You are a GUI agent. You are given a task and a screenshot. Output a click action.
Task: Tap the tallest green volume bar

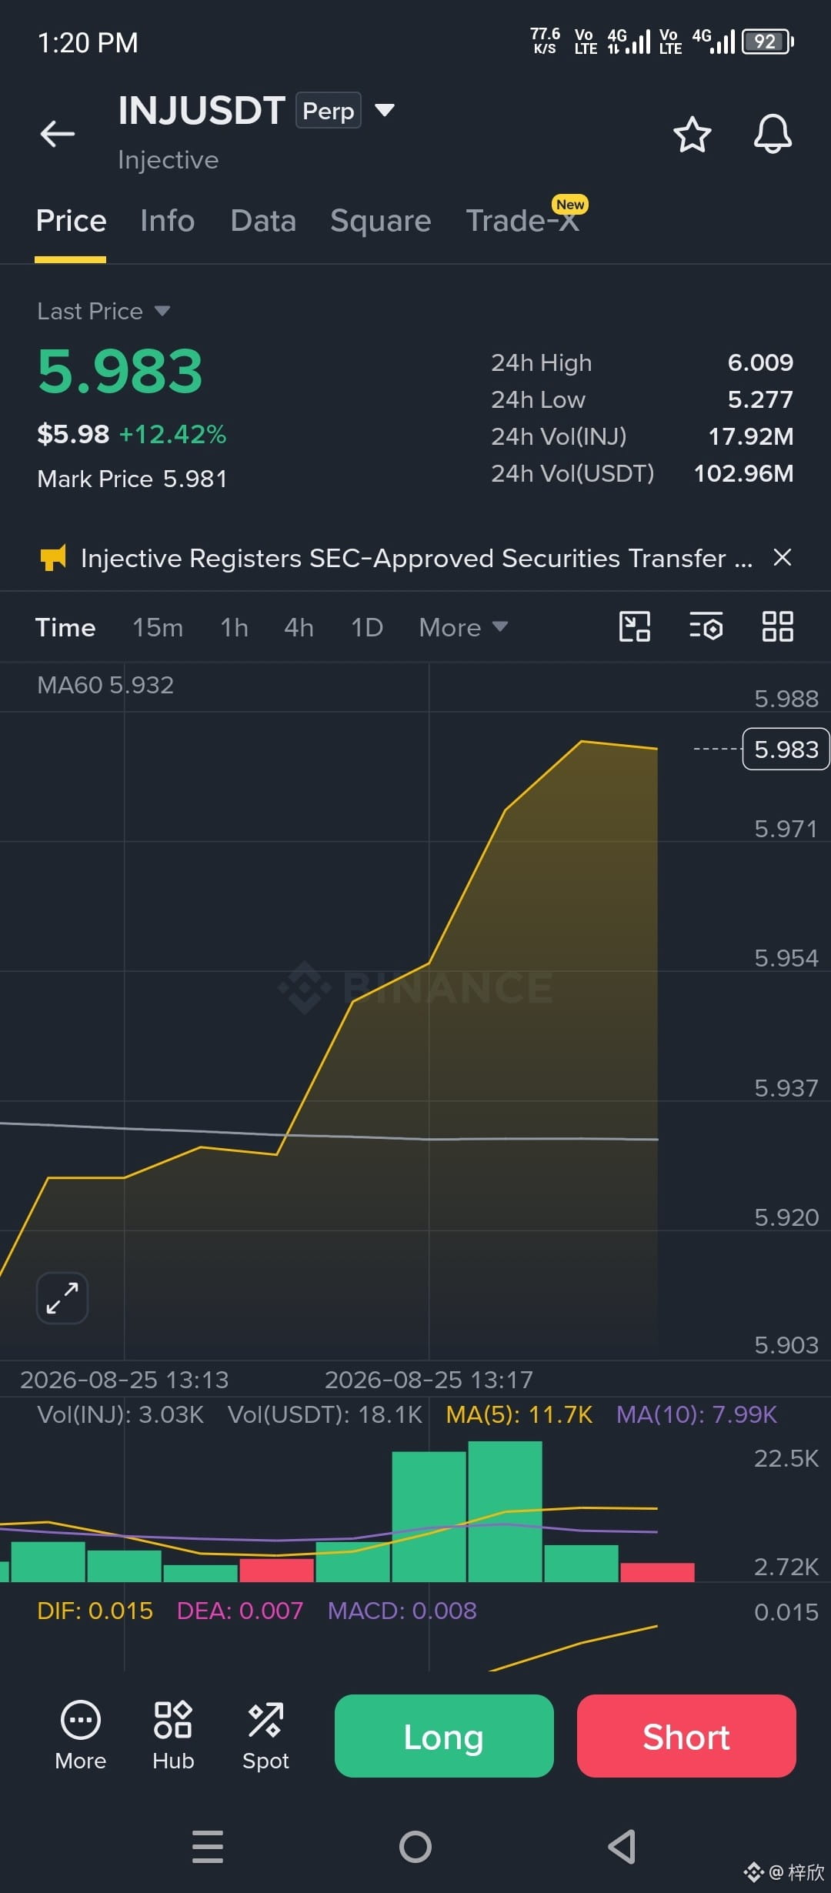(505, 1511)
